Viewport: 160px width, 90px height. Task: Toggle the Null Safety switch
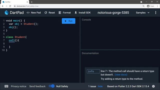pos(52,86)
